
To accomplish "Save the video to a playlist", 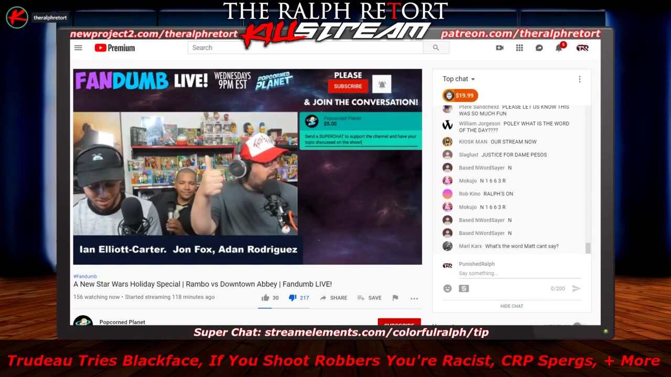I will coord(370,297).
